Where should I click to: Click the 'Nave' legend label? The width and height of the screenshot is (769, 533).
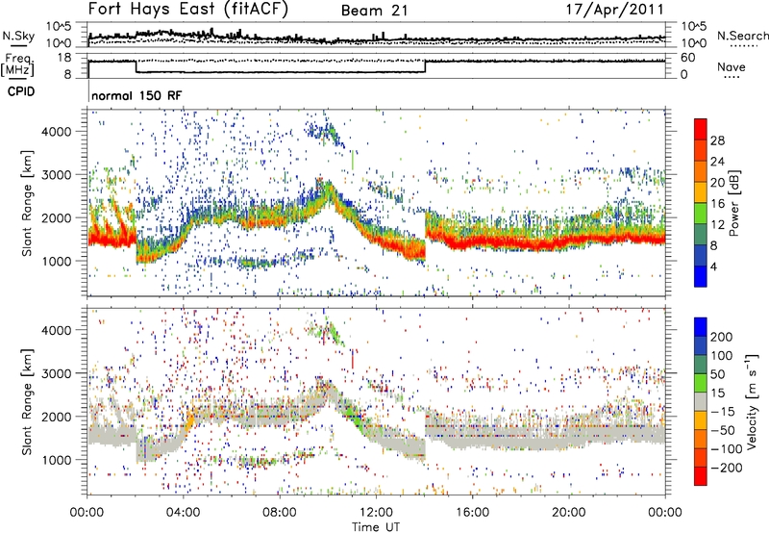pos(732,66)
